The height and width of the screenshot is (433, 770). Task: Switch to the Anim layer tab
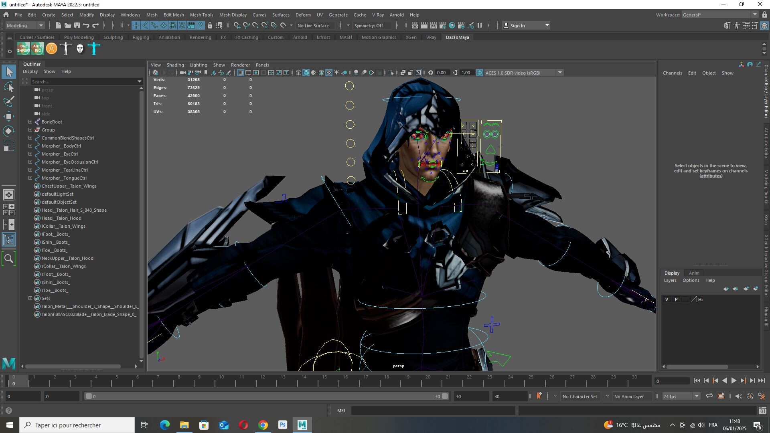694,273
